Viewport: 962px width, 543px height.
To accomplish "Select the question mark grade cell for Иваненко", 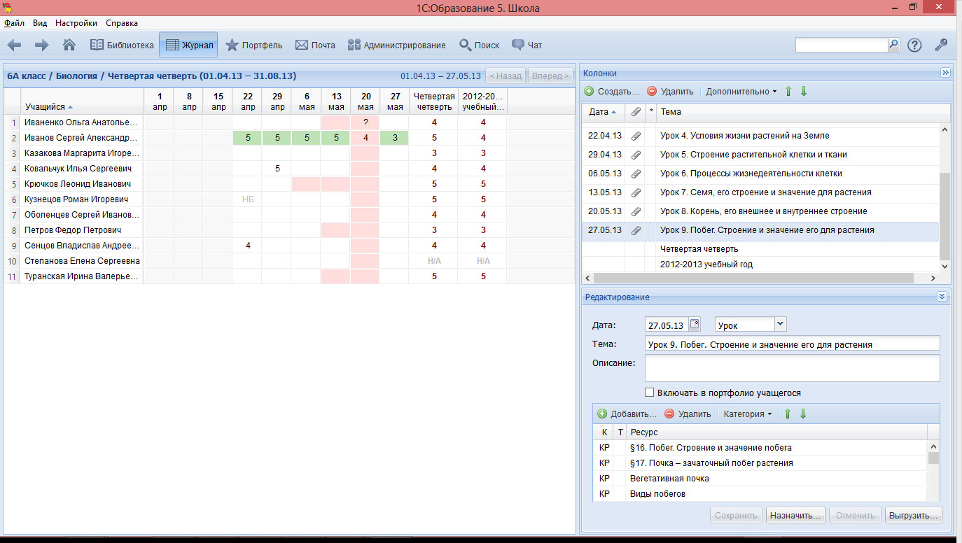I will click(x=365, y=122).
